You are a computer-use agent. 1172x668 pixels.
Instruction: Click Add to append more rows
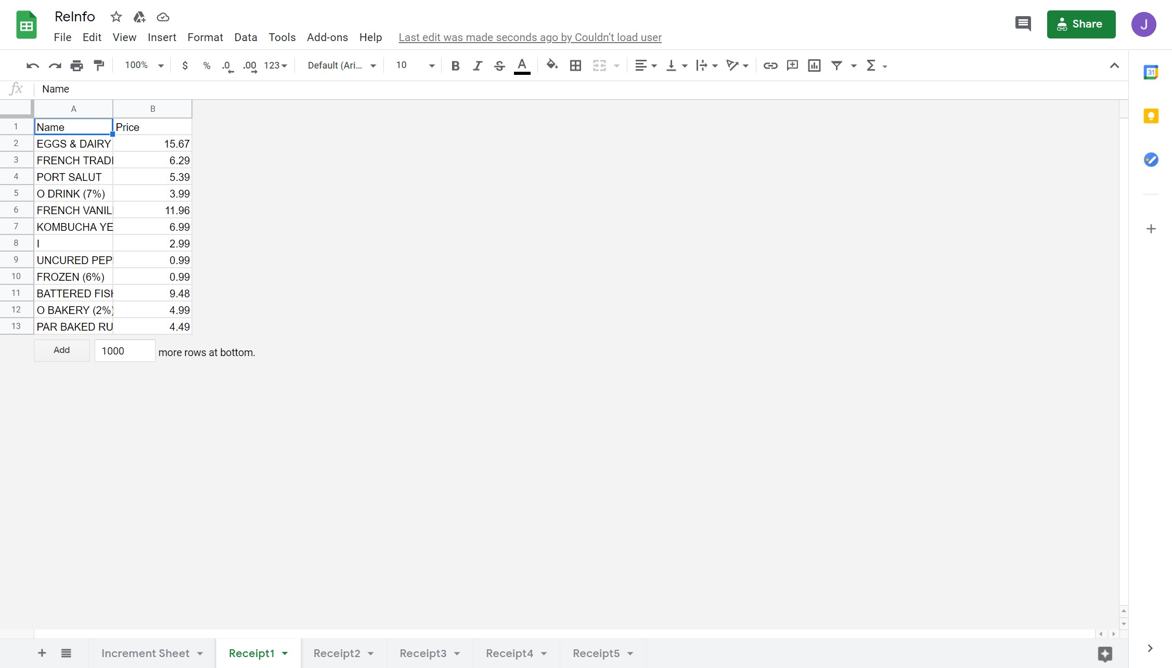click(x=61, y=350)
